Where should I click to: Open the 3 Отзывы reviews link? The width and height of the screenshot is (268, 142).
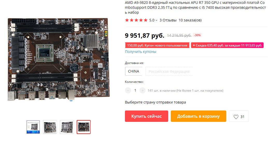tap(168, 20)
